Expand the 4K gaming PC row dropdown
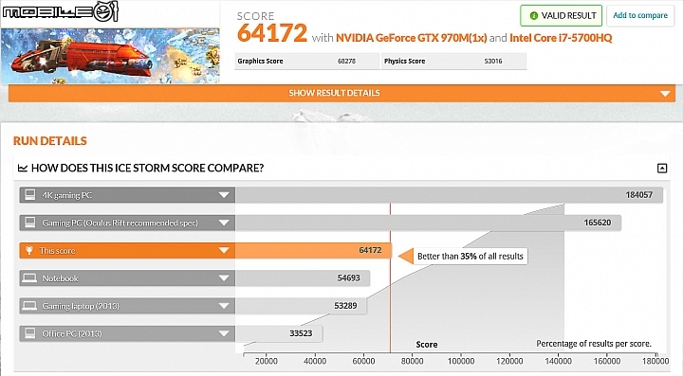The image size is (683, 376). (224, 195)
